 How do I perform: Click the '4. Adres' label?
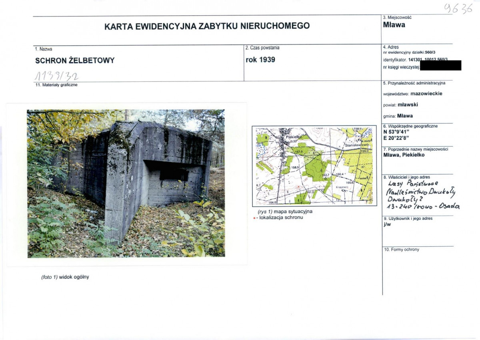391,47
